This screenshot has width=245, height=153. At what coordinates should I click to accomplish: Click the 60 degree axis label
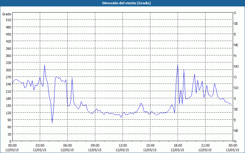(x=9, y=127)
